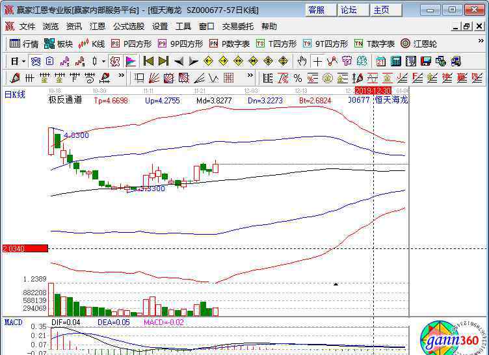Open the calculator tool icon
Viewport: 489px width, 355px height.
tap(395, 61)
